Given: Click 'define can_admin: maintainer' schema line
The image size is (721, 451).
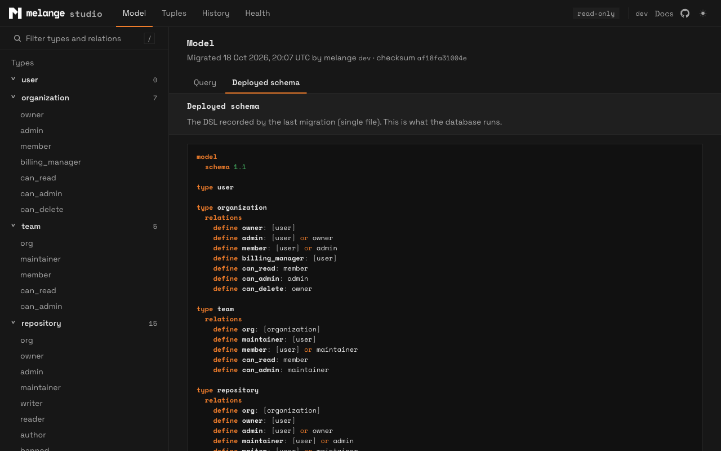Looking at the screenshot, I should click(x=271, y=370).
